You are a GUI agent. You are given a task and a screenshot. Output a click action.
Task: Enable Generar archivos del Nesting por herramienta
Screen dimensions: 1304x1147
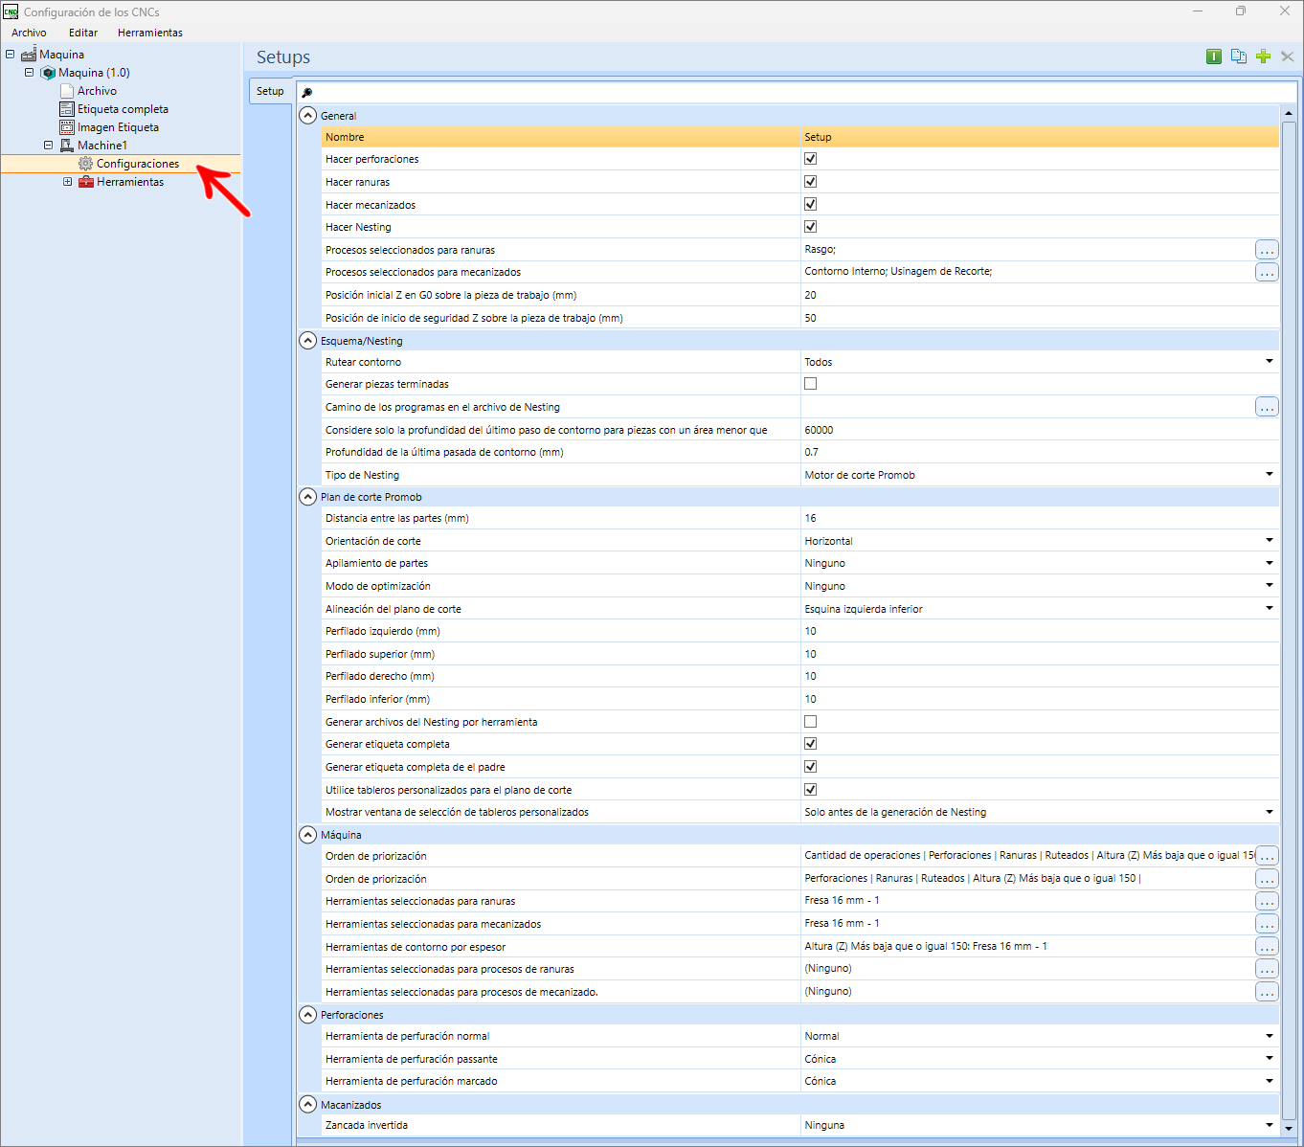point(811,722)
